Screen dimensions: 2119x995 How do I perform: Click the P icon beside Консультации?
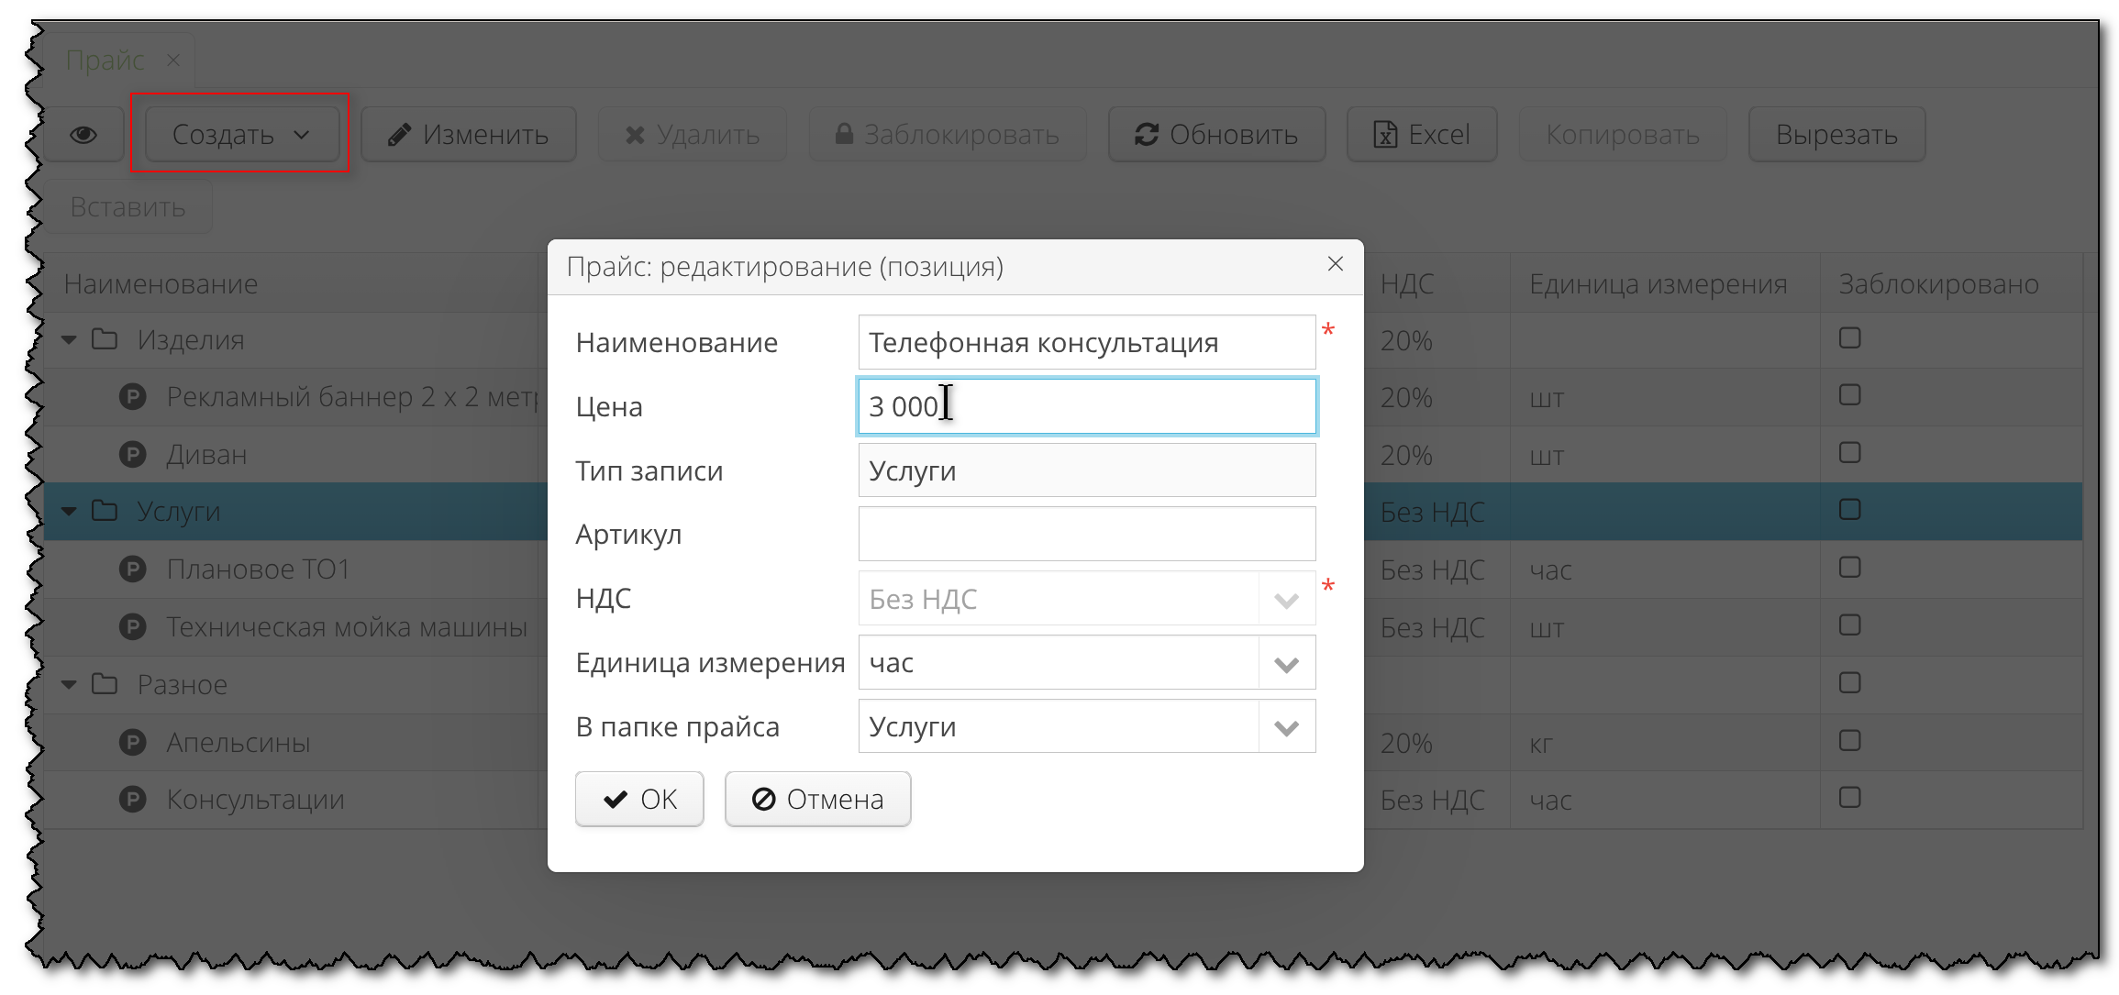pyautogui.click(x=132, y=799)
